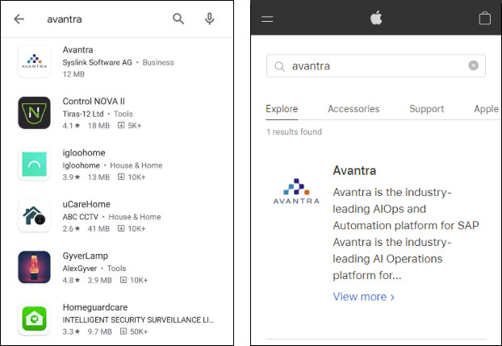Image resolution: width=502 pixels, height=346 pixels.
Task: Click the Avantra result title on Apple page
Action: 354,171
